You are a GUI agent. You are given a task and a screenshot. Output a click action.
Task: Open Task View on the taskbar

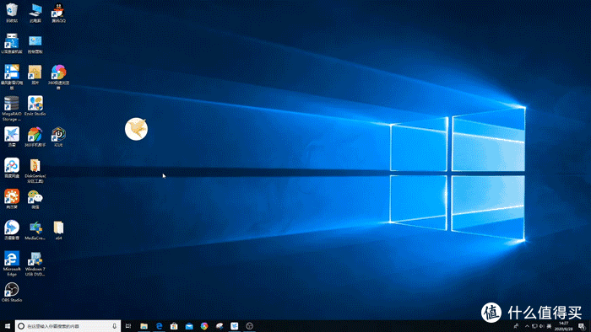tap(128, 326)
